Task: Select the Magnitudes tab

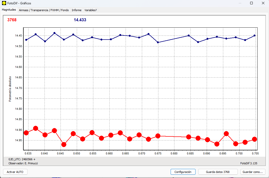Action: (x=9, y=10)
